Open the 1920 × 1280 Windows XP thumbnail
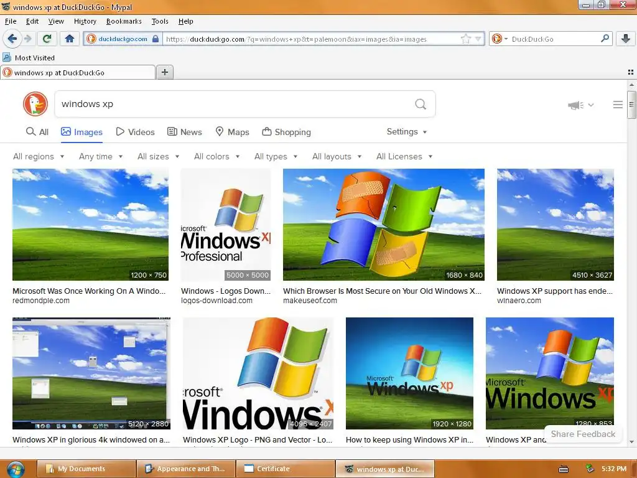 (409, 373)
